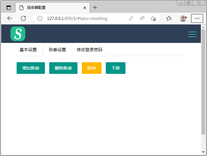
Task: Click the 下移 button
Action: click(116, 68)
